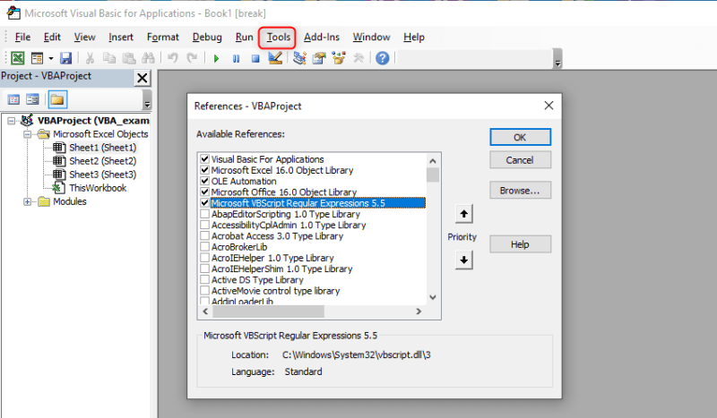
Task: Open the Edit menu
Action: coord(52,37)
